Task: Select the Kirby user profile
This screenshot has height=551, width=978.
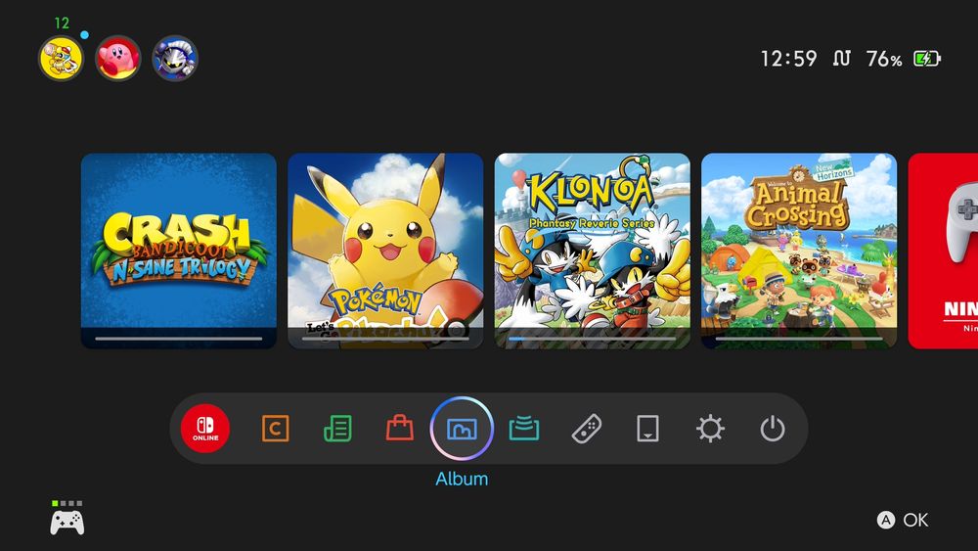Action: coord(117,58)
